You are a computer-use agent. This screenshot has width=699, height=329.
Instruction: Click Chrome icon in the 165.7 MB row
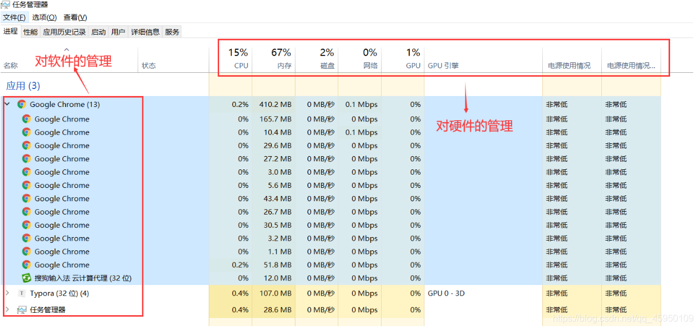coord(26,119)
